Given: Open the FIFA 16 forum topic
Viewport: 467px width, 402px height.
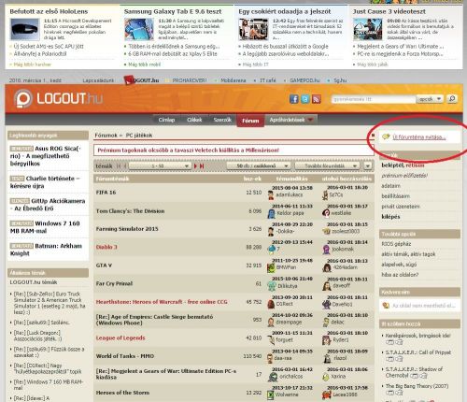Looking at the screenshot, I should coord(106,193).
